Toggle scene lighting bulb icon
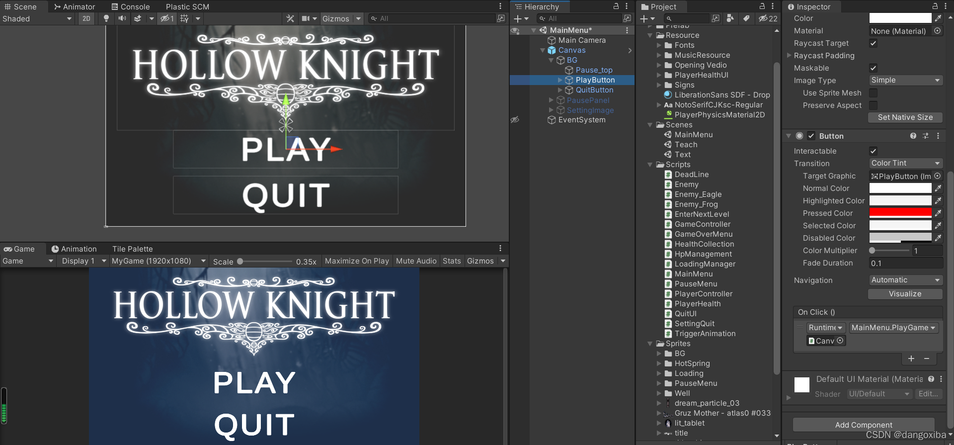The image size is (954, 445). (106, 18)
